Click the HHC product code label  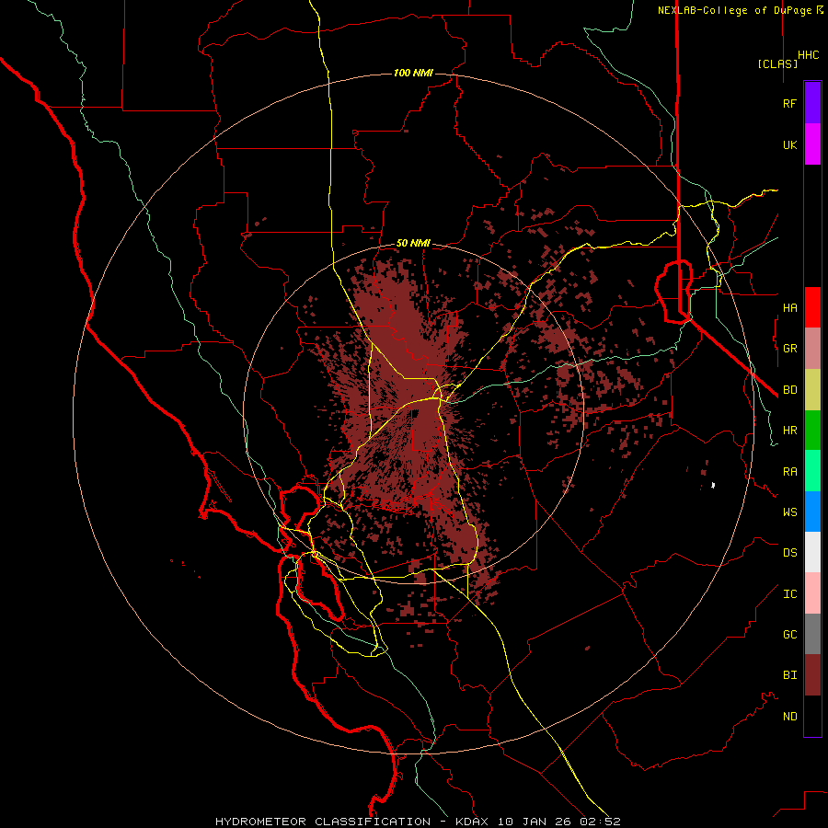[809, 55]
